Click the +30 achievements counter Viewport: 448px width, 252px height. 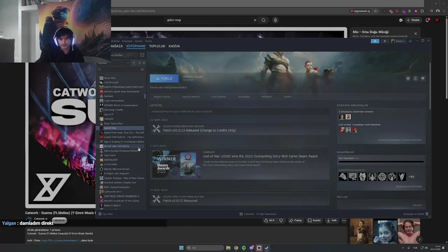pos(411,177)
